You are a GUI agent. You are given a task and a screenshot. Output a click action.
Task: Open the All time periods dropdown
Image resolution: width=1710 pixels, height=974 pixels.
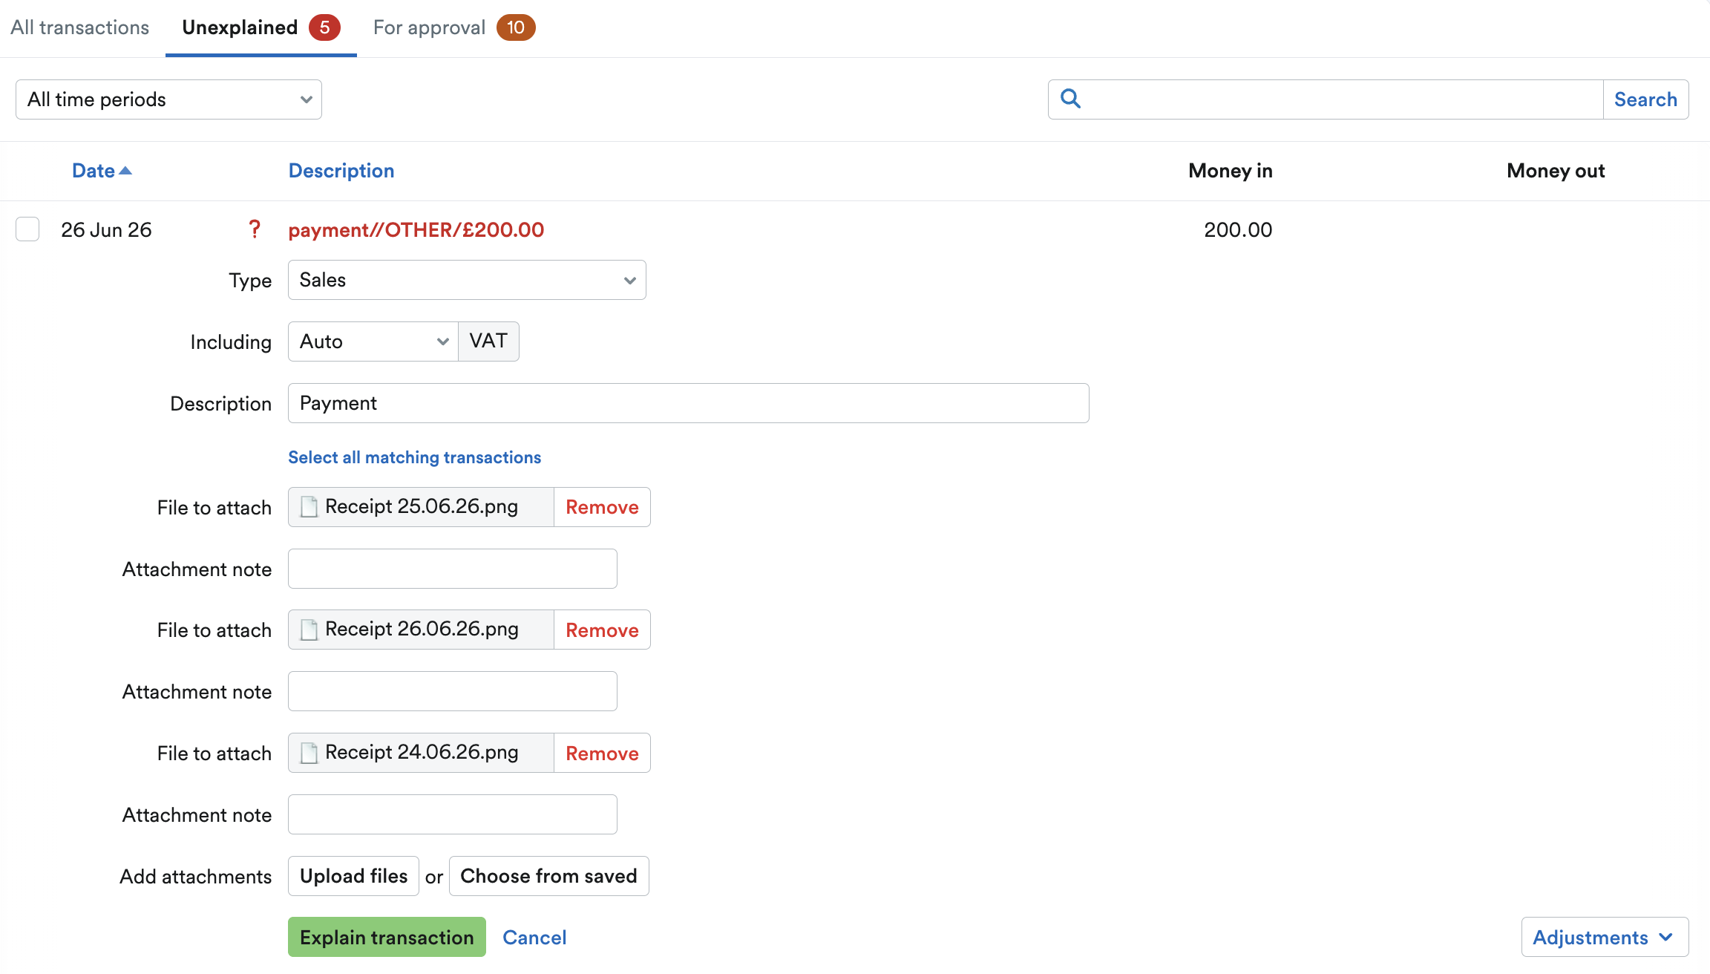(168, 99)
